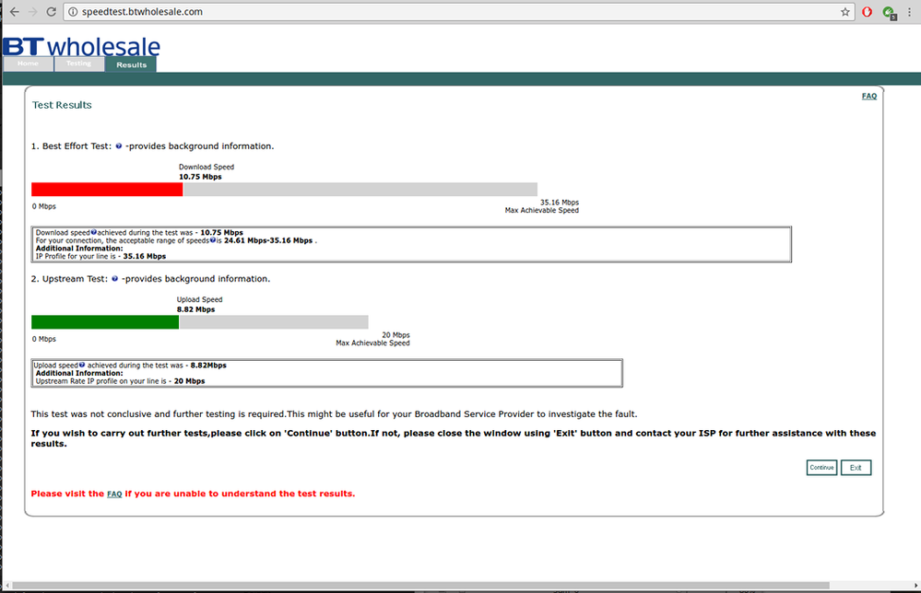Open the FAQ link at top right
Screen dimensions: 921x593
point(869,96)
